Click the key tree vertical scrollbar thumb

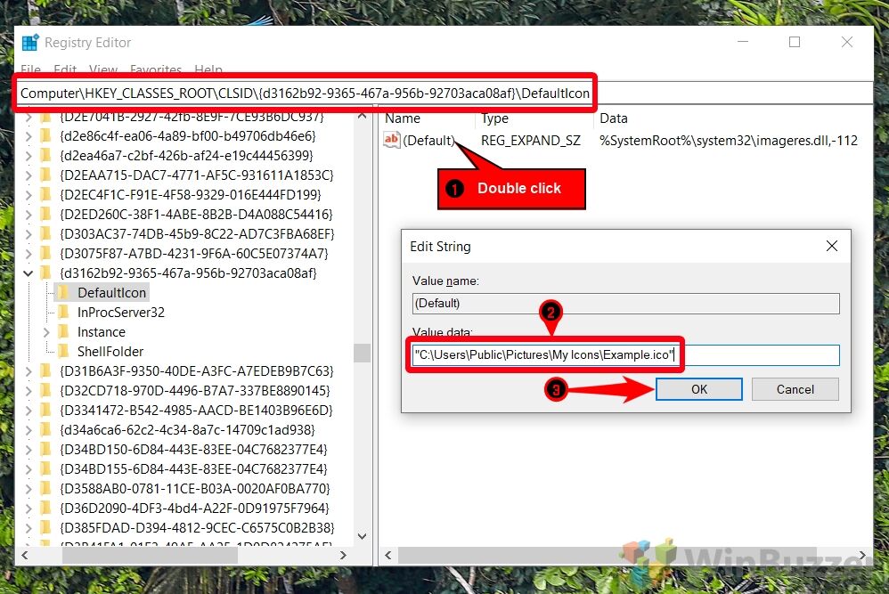click(x=363, y=353)
